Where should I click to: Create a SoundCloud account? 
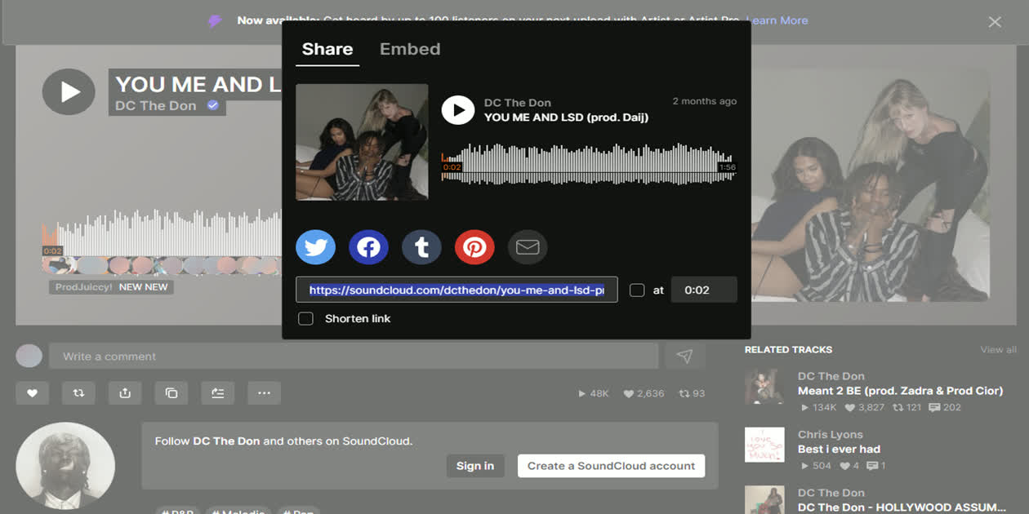[x=611, y=466]
